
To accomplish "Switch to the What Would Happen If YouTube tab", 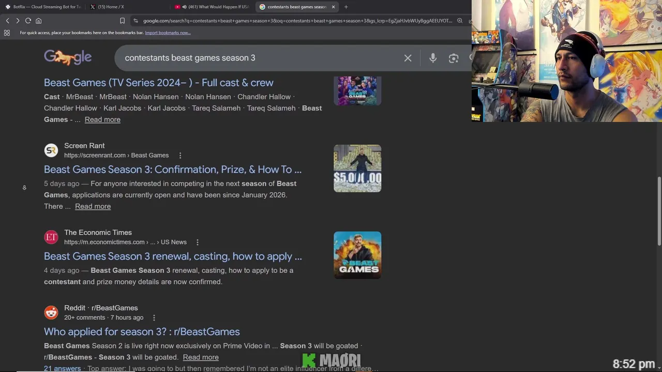I will [x=212, y=7].
